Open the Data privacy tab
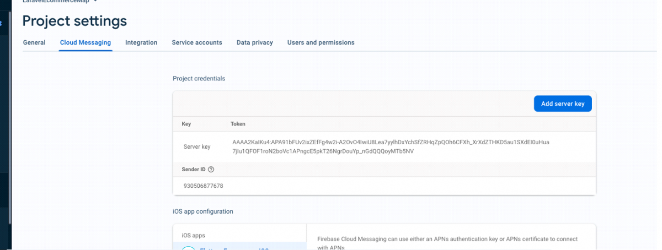The image size is (662, 250). (x=255, y=42)
